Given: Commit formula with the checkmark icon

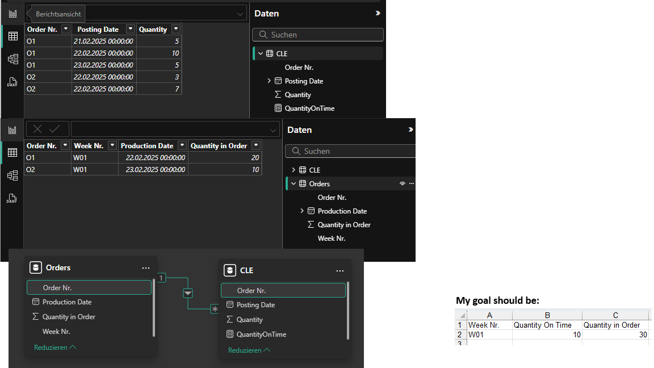Looking at the screenshot, I should point(54,129).
